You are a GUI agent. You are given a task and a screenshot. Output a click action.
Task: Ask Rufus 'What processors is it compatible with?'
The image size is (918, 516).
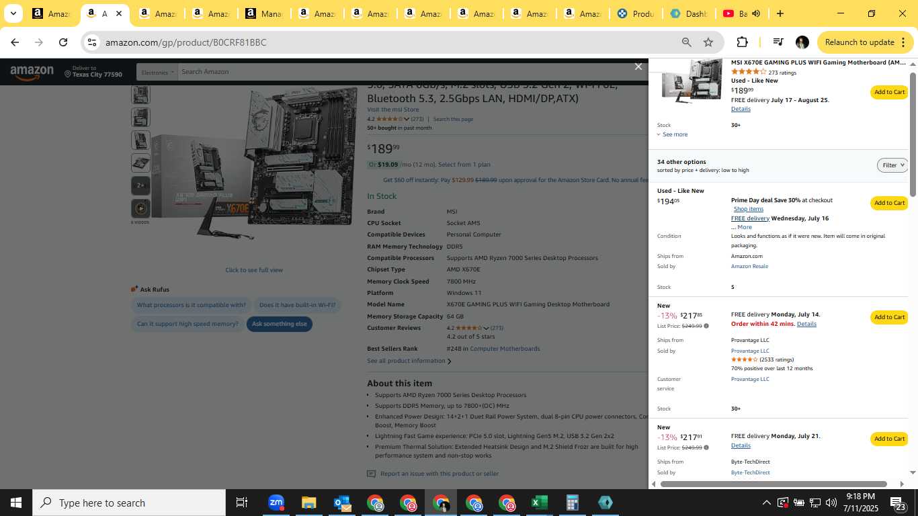[192, 305]
